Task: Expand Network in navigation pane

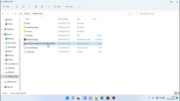Action: (2, 87)
